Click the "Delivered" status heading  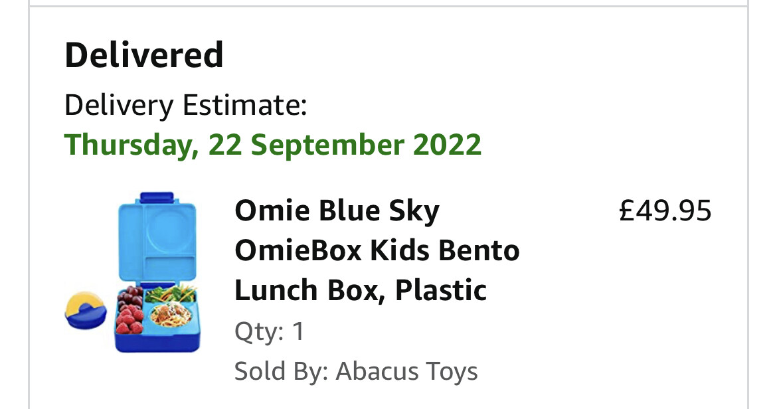143,54
